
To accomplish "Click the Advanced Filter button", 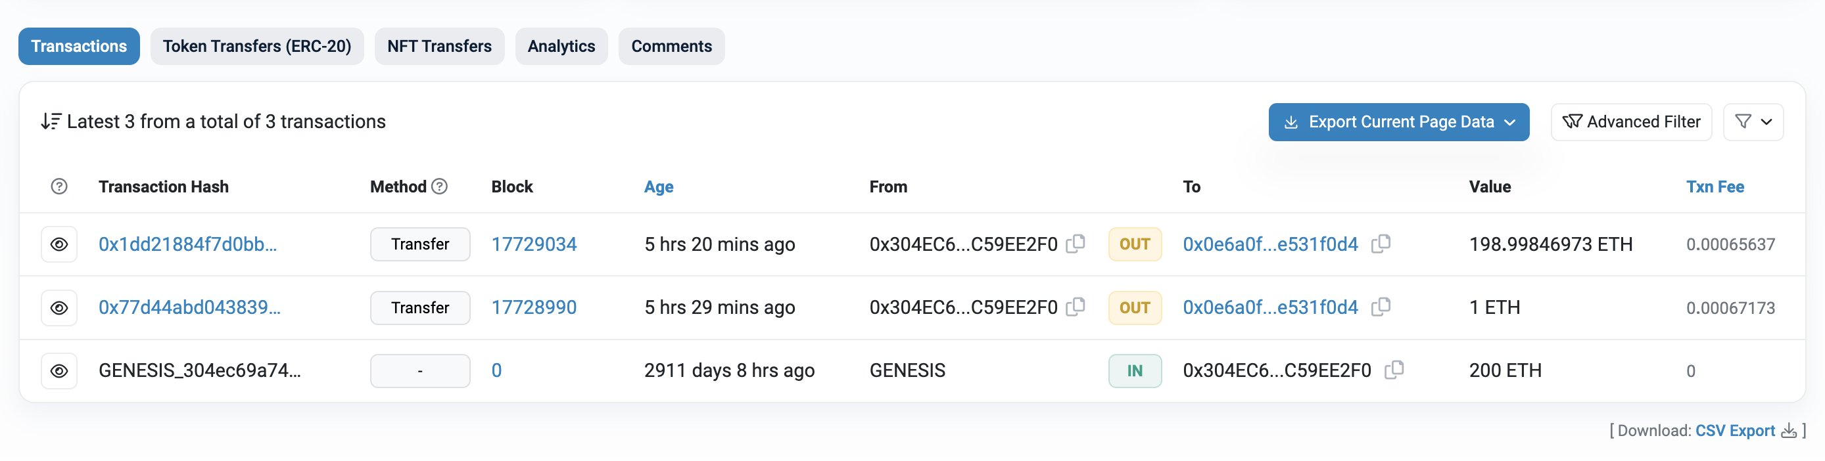I will point(1631,121).
